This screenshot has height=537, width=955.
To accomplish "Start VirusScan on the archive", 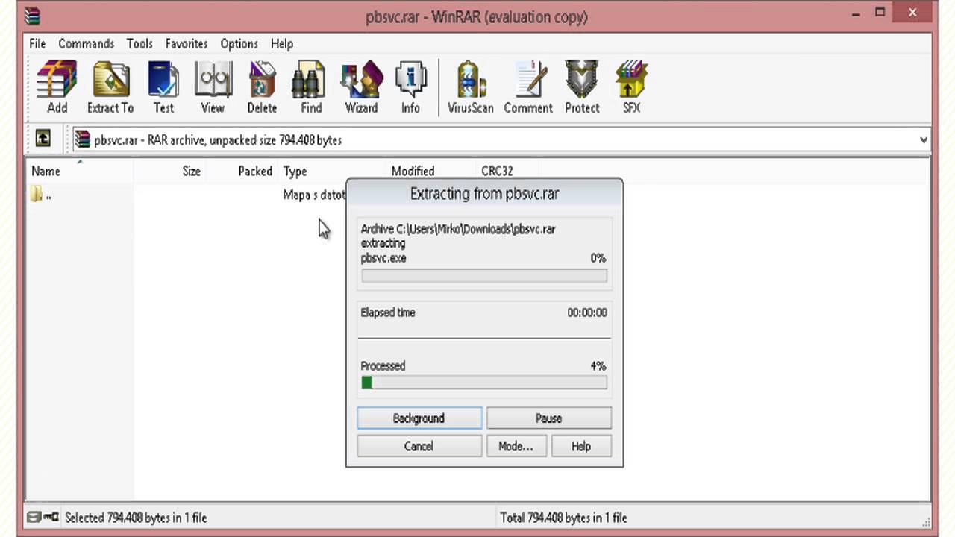I will pos(471,87).
